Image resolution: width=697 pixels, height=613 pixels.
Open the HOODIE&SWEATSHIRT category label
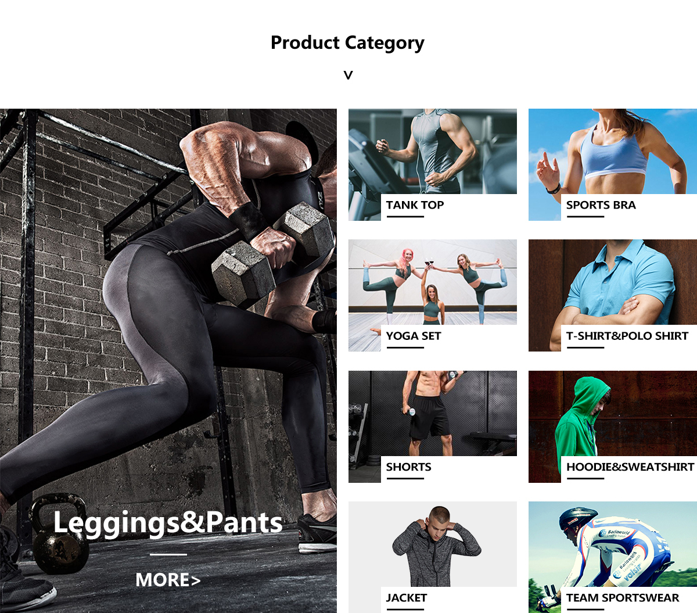point(630,467)
